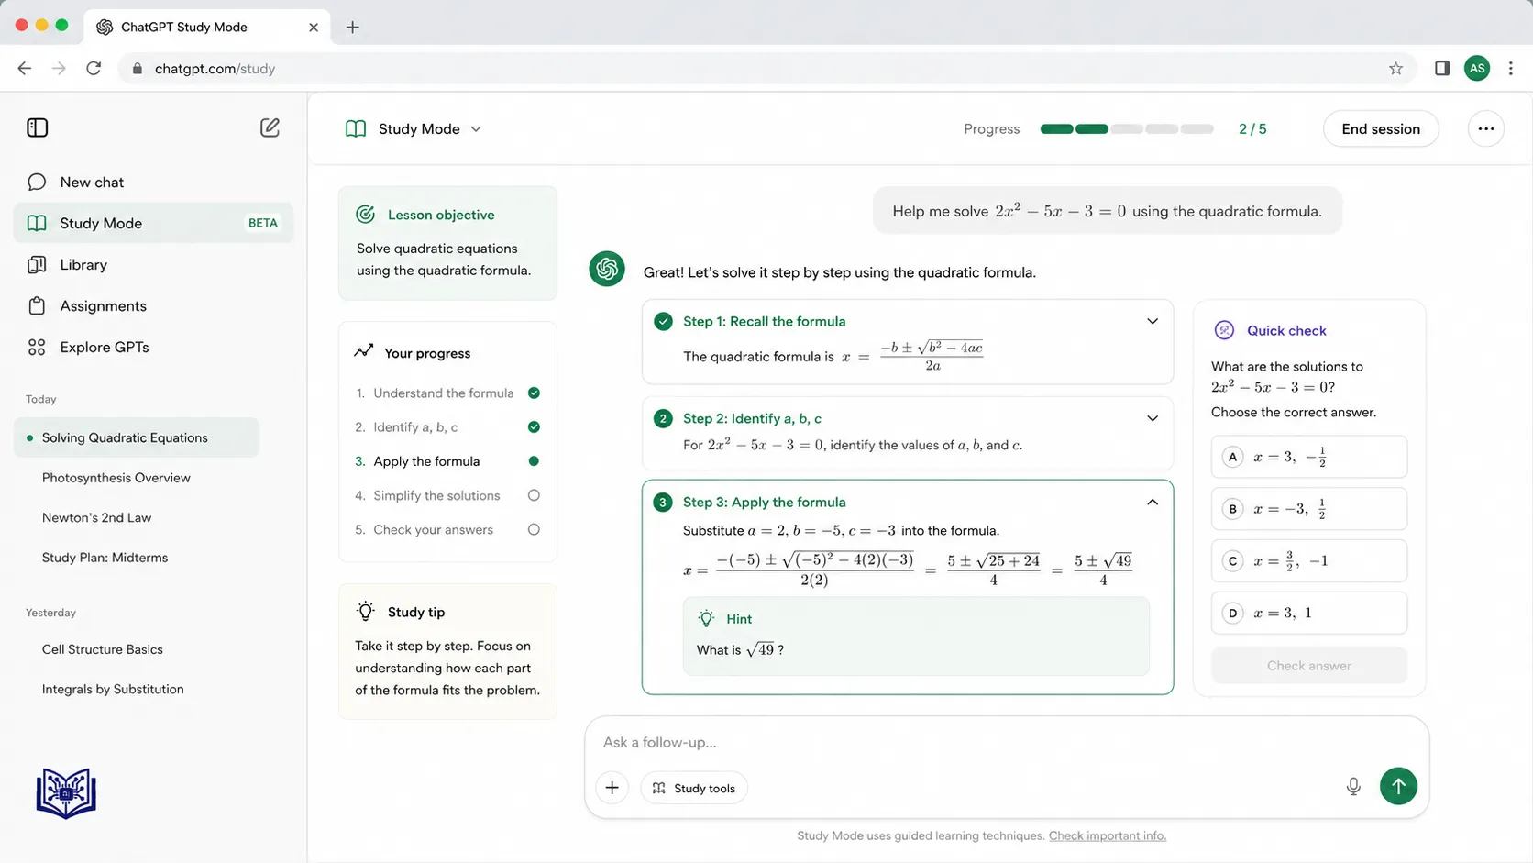Bookmark page with star icon
Image resolution: width=1533 pixels, height=863 pixels.
pos(1395,68)
